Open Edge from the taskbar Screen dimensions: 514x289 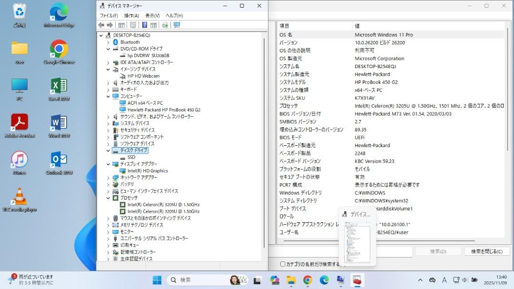click(x=324, y=280)
